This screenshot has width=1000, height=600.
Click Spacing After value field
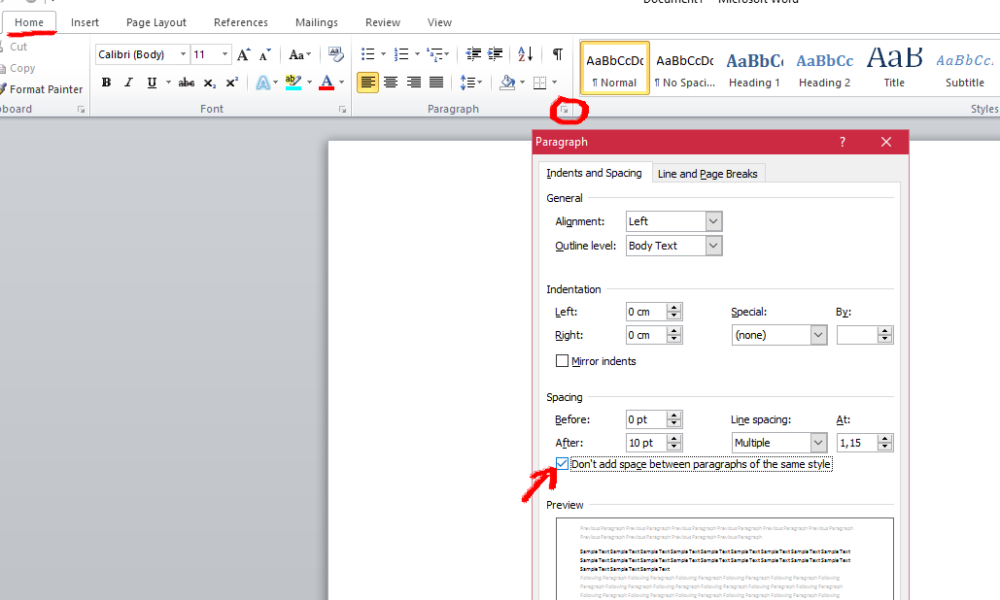[x=646, y=443]
